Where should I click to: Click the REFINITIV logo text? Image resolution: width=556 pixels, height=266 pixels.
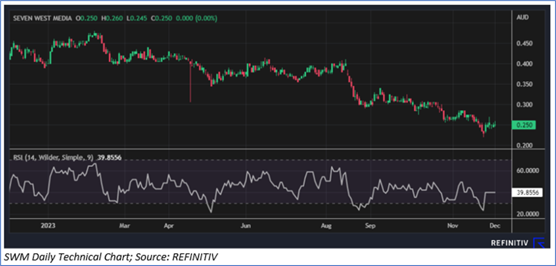(x=510, y=243)
